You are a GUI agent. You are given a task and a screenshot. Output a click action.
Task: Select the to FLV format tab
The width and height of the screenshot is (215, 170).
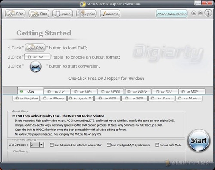165,92
